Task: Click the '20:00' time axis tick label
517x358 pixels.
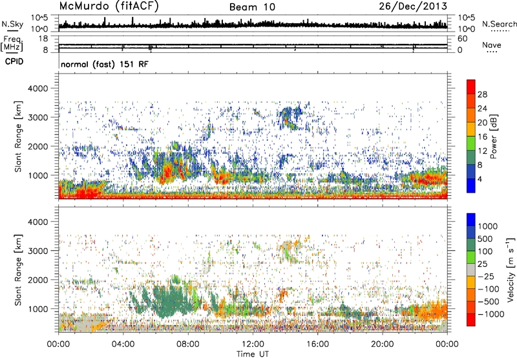Action: click(382, 344)
